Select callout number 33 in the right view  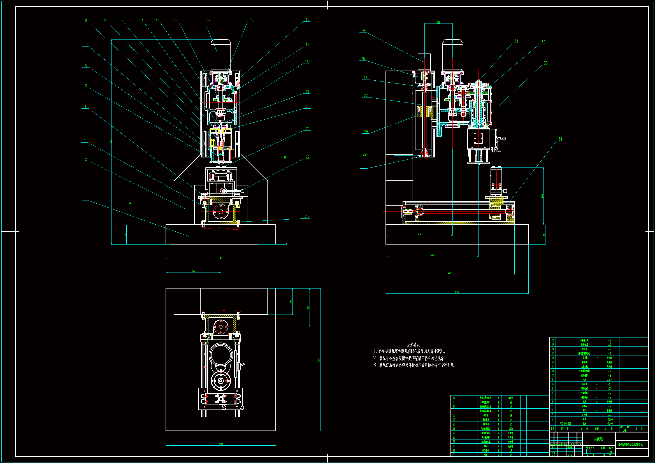[x=545, y=63]
